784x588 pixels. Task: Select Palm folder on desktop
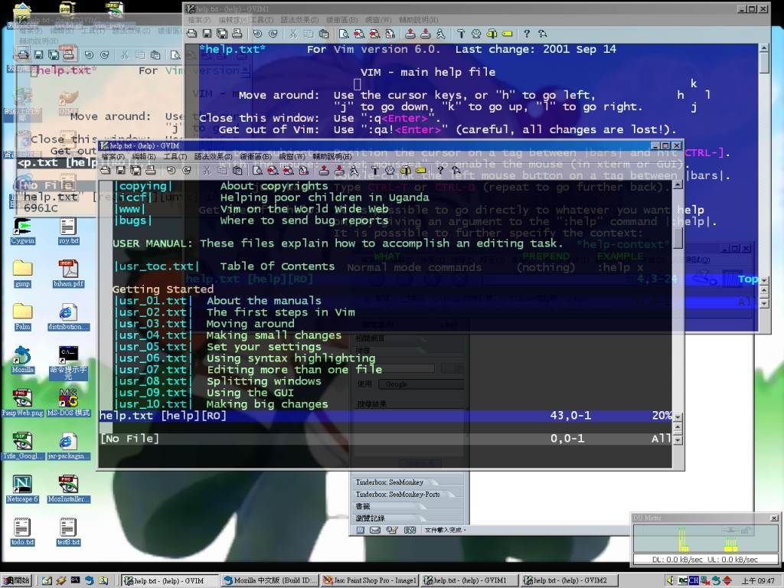pyautogui.click(x=22, y=317)
